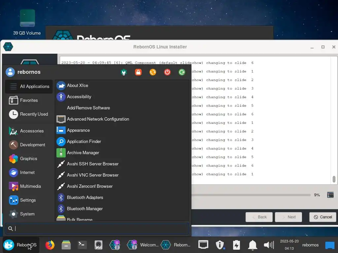Image resolution: width=338 pixels, height=253 pixels.
Task: Launch About Xfce
Action: (x=122, y=85)
